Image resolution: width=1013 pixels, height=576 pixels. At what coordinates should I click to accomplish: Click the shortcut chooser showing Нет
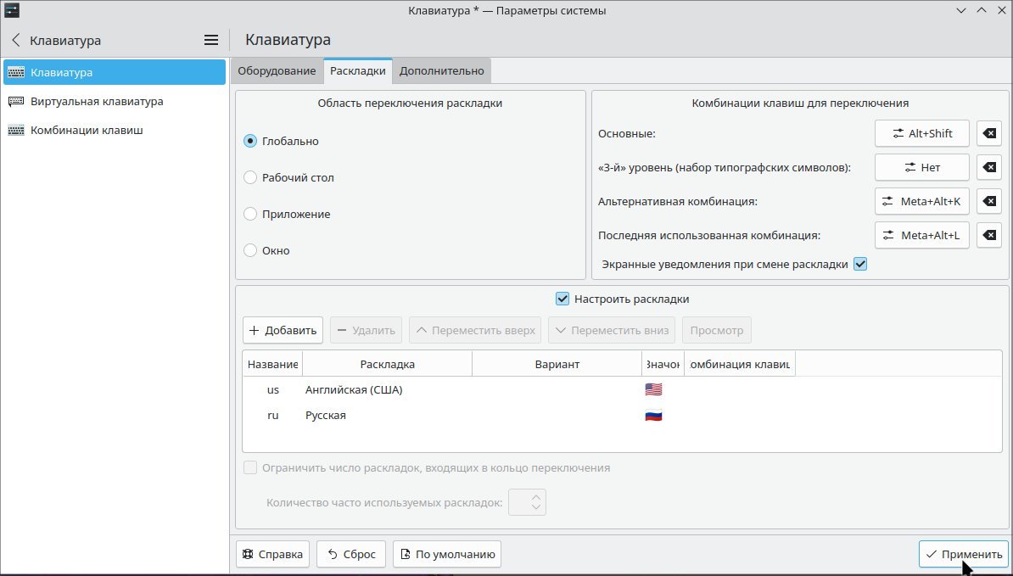pos(921,167)
